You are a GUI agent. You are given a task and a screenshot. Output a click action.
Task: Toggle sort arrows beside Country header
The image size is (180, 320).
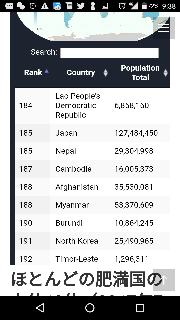coord(106,73)
